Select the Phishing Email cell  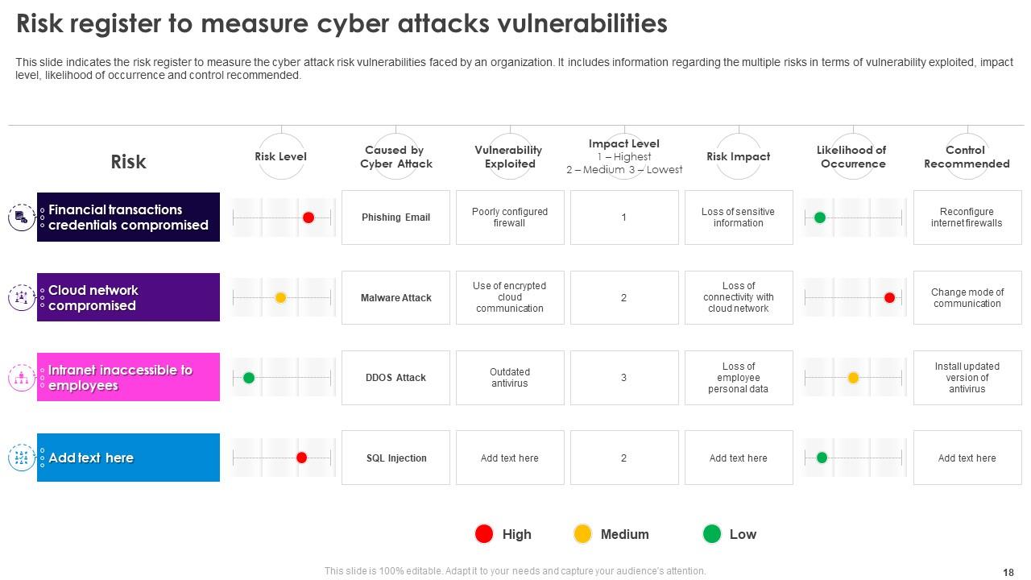395,217
